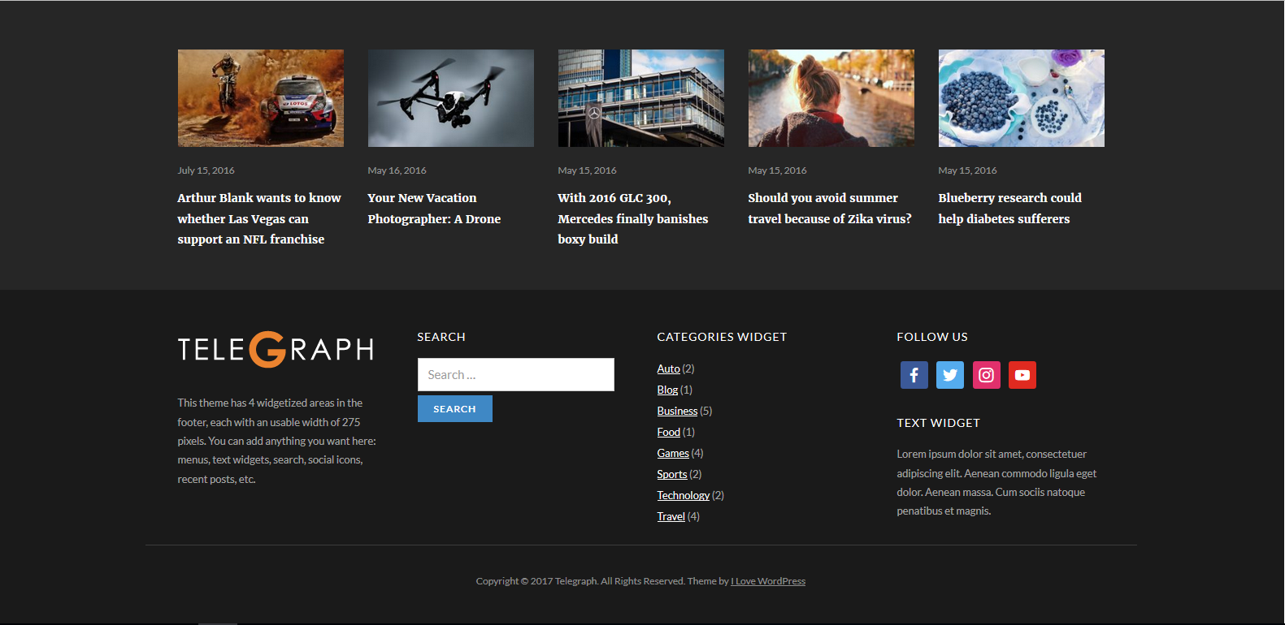View the blueberries article thumbnail

[x=1021, y=98]
